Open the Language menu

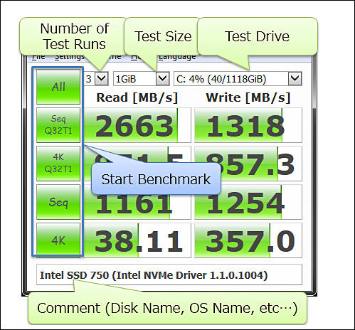tap(177, 58)
